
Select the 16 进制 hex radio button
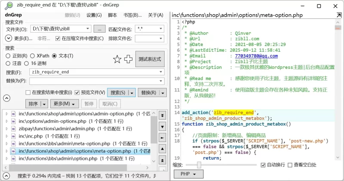[27, 63]
